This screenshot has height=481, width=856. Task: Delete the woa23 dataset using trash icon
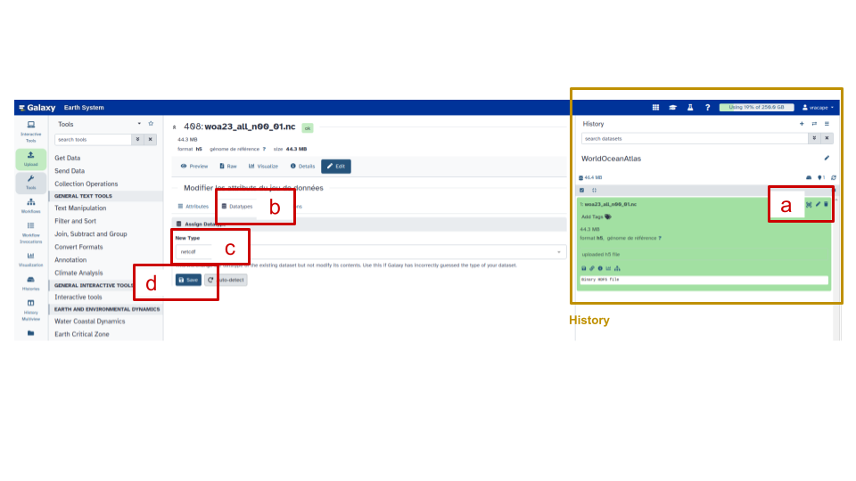pyautogui.click(x=826, y=204)
